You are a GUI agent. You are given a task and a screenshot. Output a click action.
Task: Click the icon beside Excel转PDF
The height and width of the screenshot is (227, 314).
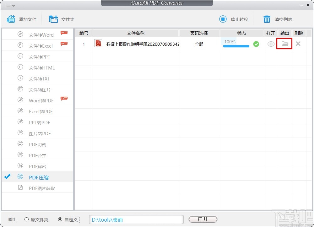point(20,111)
